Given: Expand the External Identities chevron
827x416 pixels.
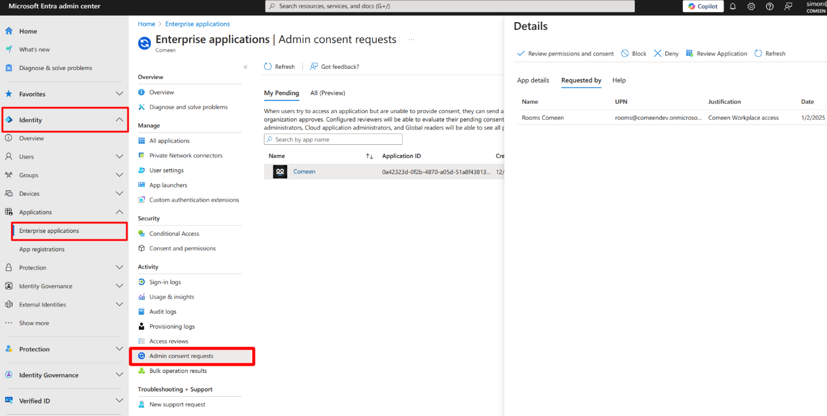Looking at the screenshot, I should point(119,305).
